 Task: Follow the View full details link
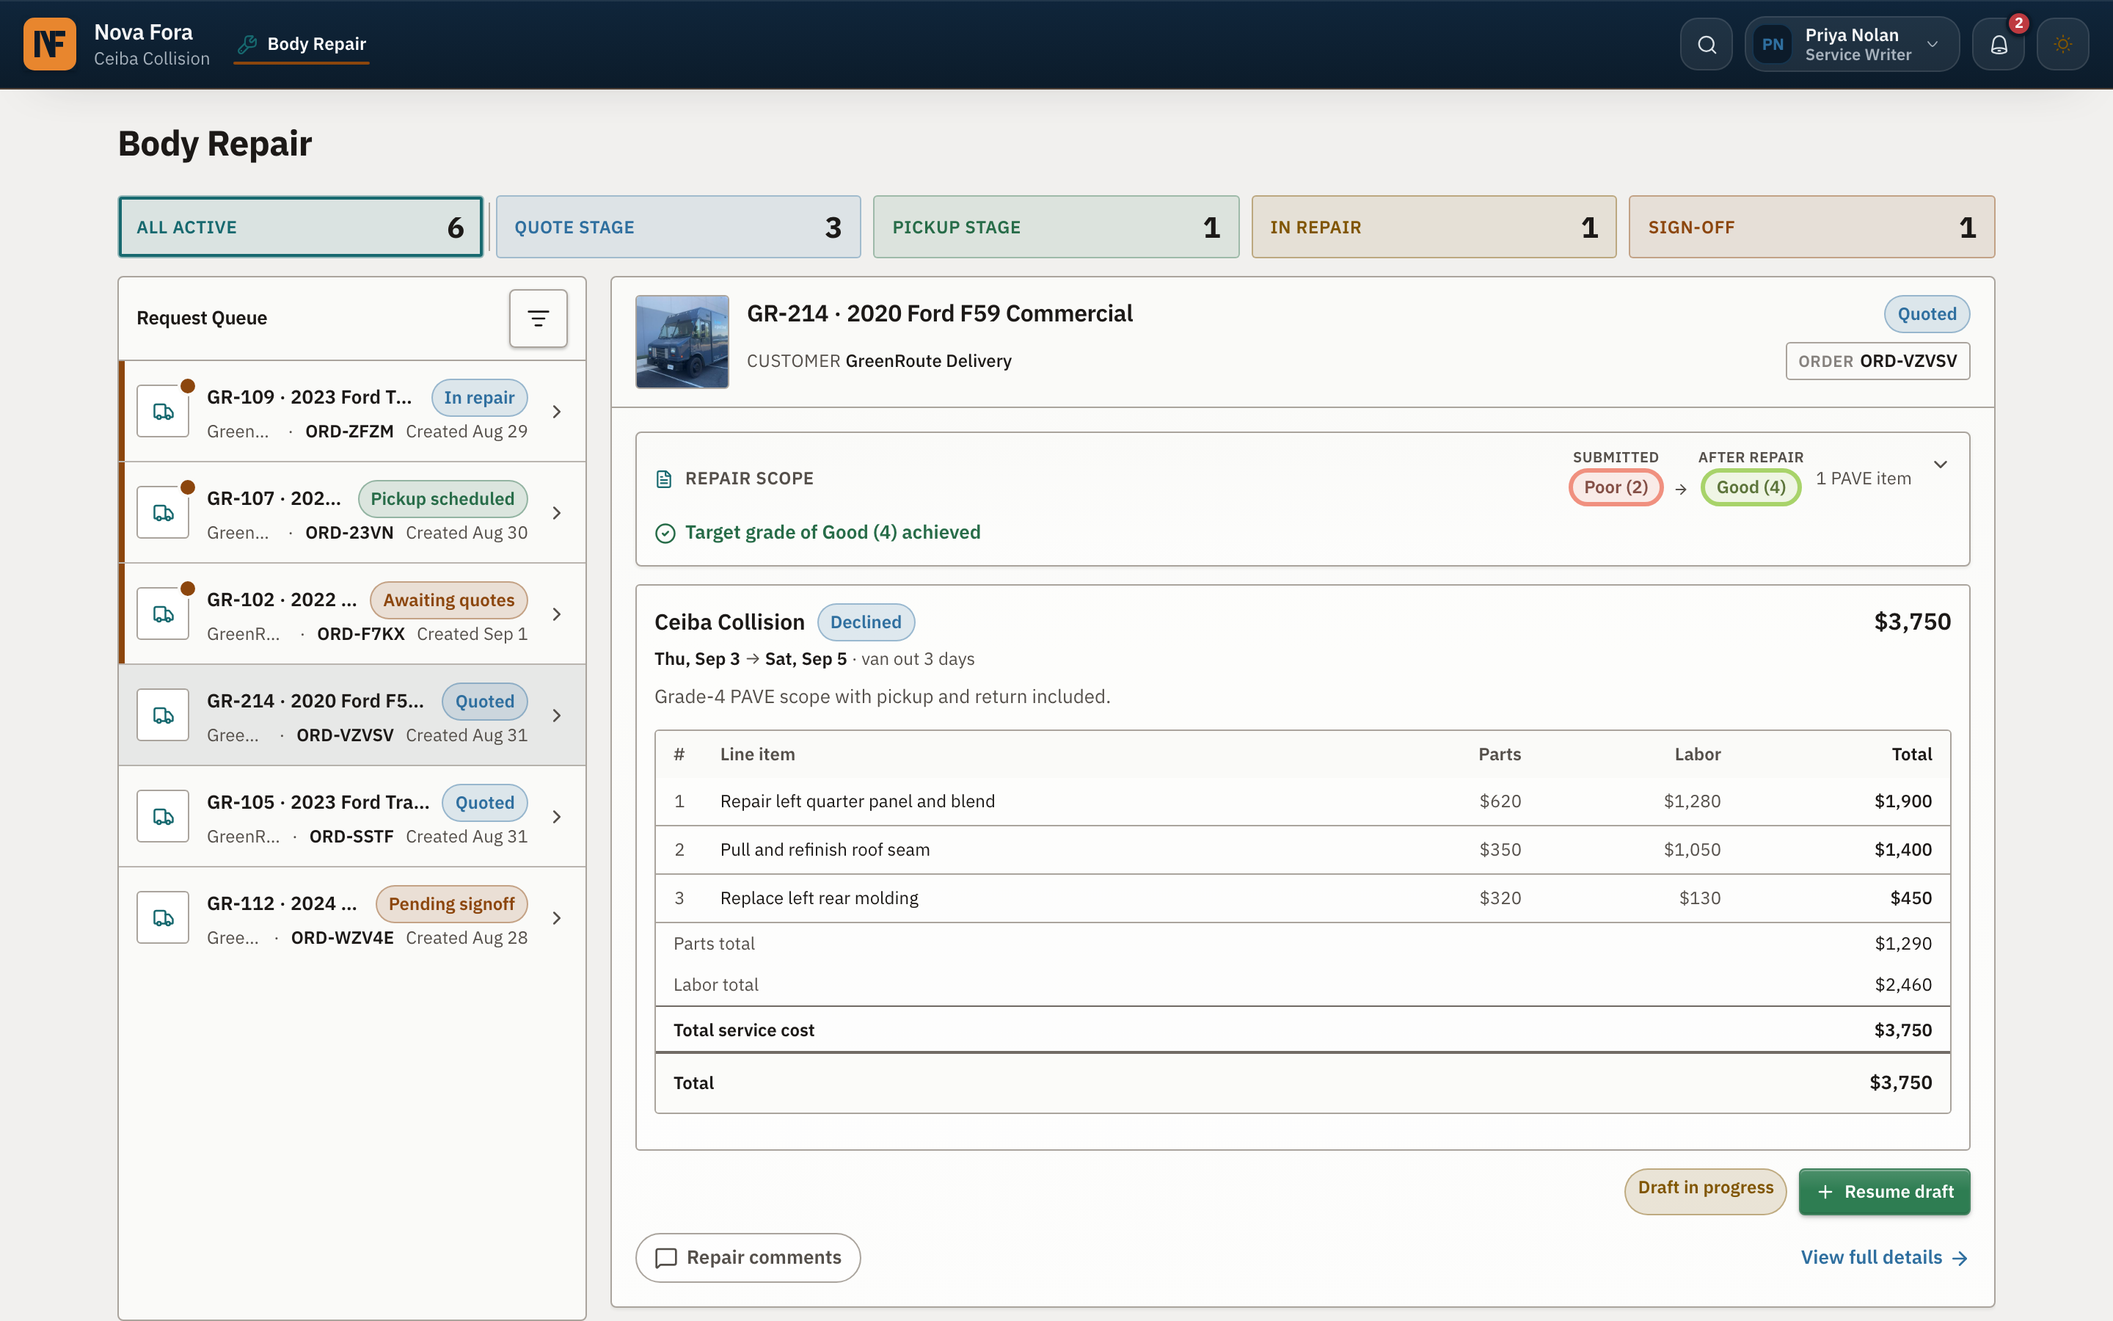click(1884, 1257)
